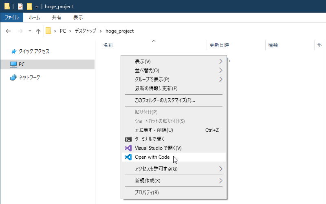Image resolution: width=326 pixels, height=204 pixels.
Task: Click the Visual Studio Code icon in context menu
Action: (128, 157)
